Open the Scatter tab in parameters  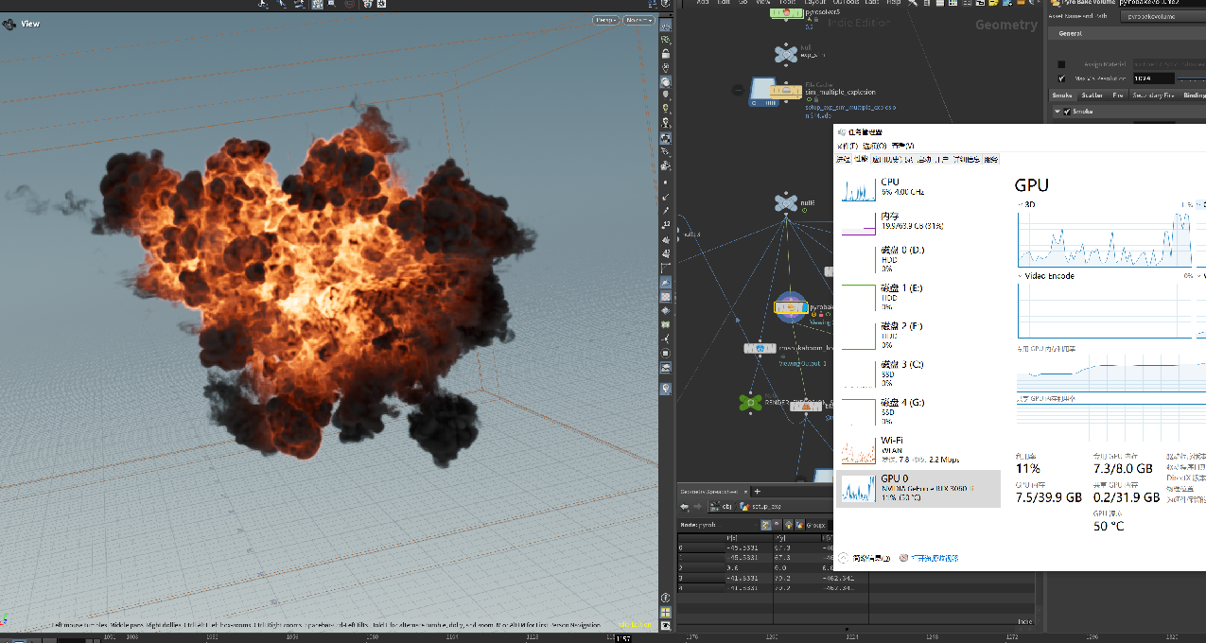1092,96
